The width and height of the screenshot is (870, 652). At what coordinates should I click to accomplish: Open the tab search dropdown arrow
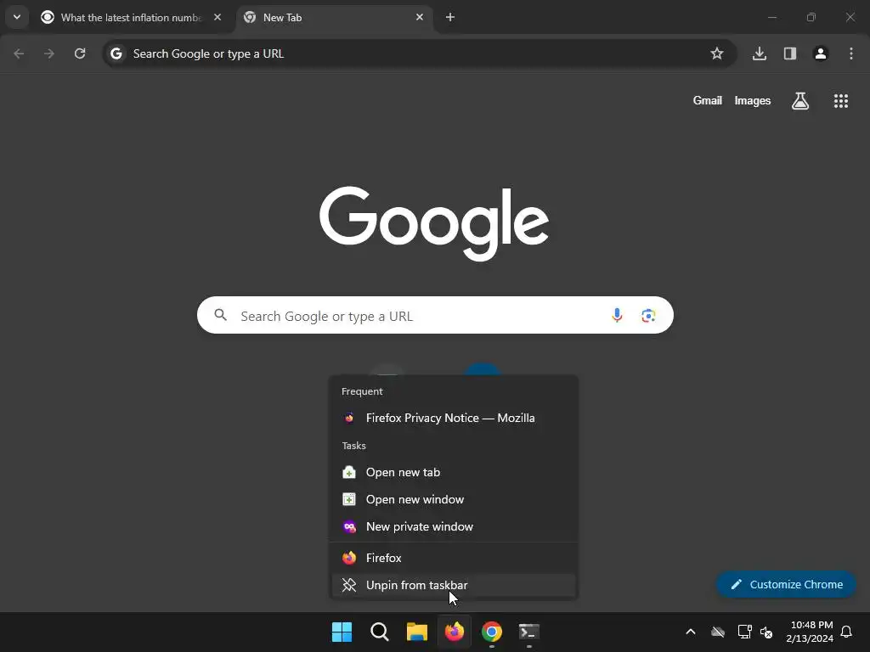(17, 17)
